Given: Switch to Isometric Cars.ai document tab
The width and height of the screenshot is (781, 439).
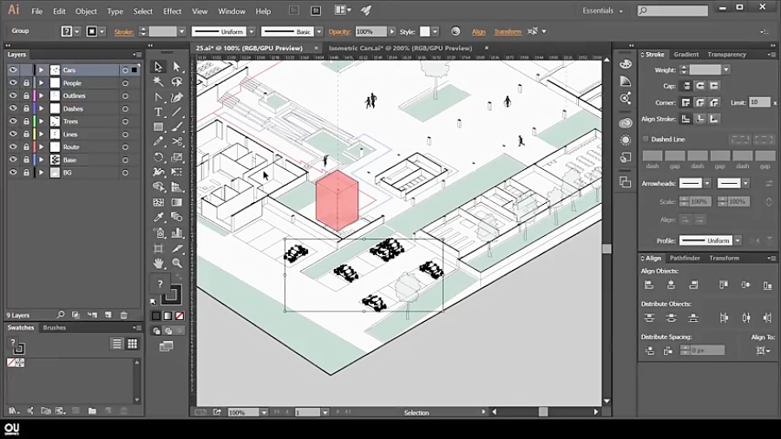Looking at the screenshot, I should click(x=400, y=49).
